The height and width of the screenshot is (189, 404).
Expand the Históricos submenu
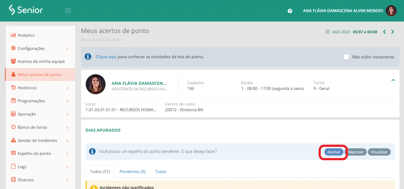[x=27, y=87]
